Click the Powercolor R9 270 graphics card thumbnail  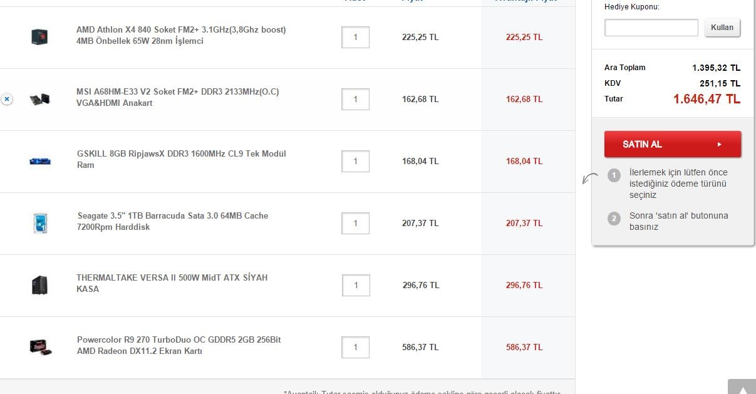pyautogui.click(x=41, y=347)
